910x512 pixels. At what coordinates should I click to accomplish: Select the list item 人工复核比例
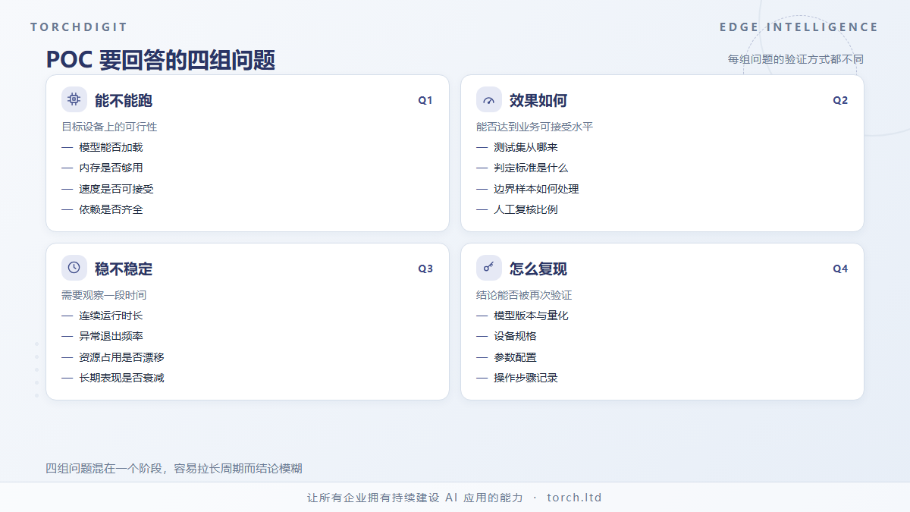click(526, 209)
